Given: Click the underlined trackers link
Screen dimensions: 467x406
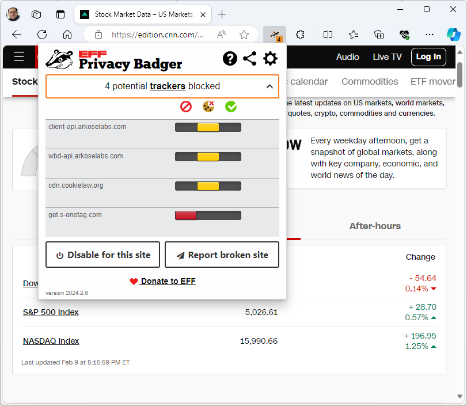Looking at the screenshot, I should [x=168, y=86].
